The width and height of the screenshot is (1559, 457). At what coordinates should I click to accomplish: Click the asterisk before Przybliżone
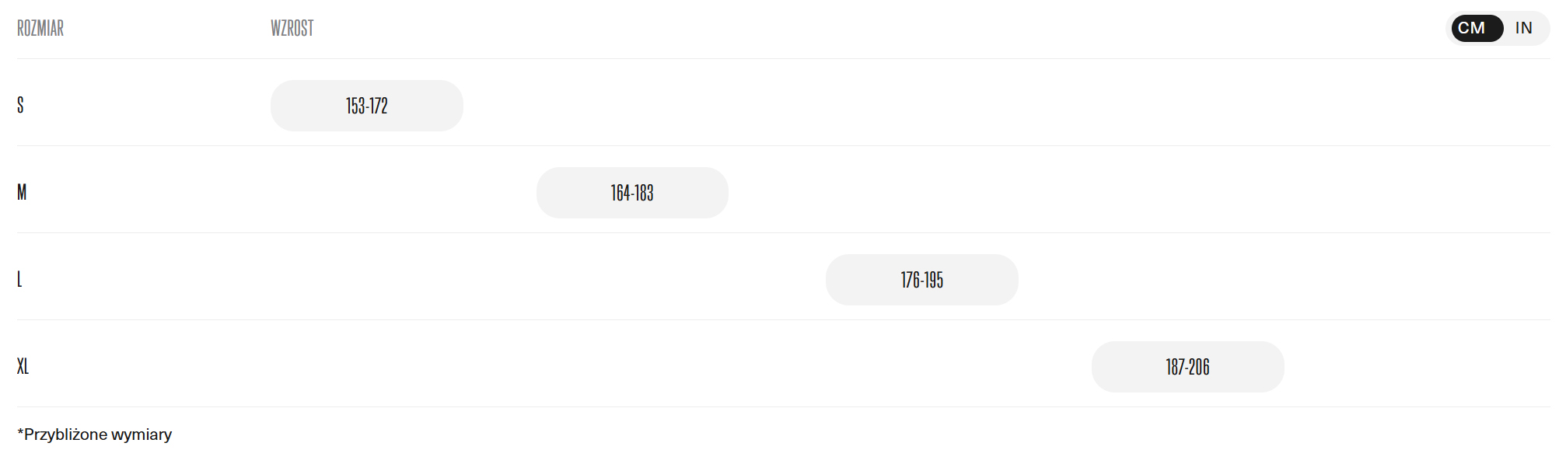click(x=20, y=432)
